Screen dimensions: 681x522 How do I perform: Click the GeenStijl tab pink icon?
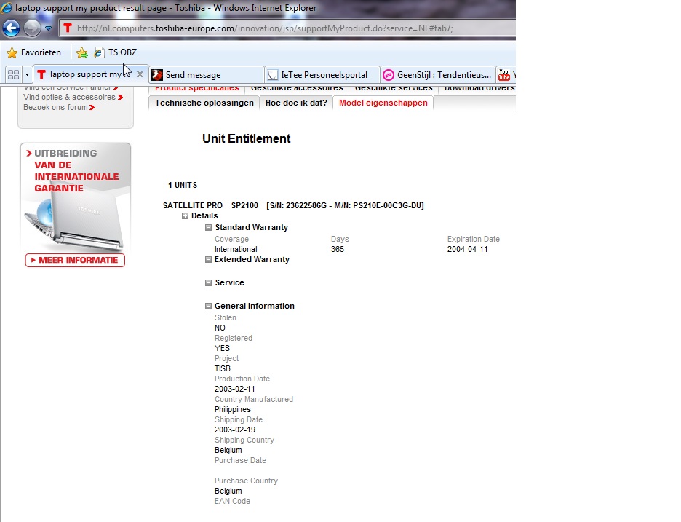click(389, 75)
